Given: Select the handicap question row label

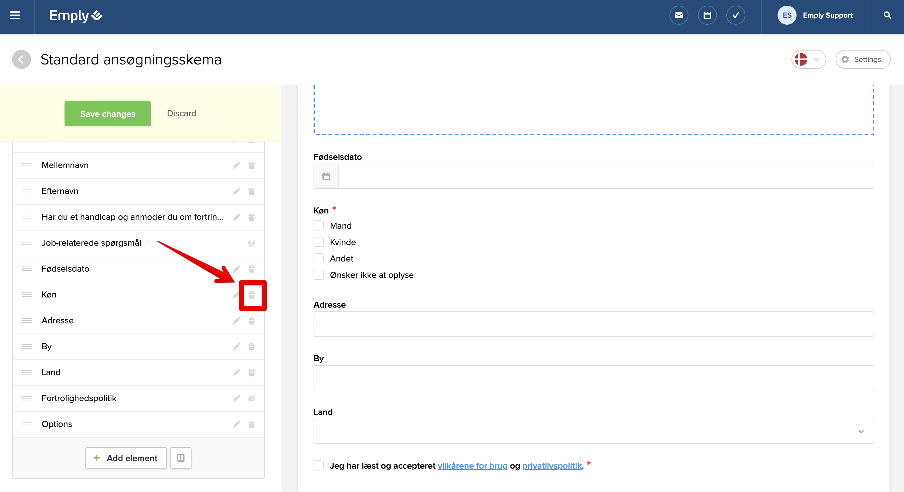Looking at the screenshot, I should coord(132,217).
